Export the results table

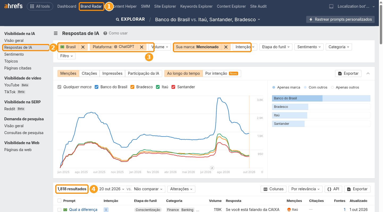pos(357,189)
